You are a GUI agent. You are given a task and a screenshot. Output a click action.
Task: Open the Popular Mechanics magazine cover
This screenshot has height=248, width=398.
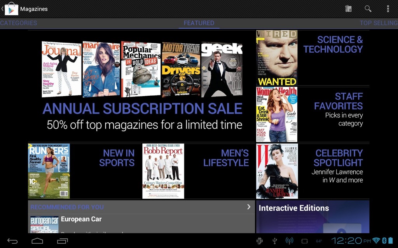[141, 69]
